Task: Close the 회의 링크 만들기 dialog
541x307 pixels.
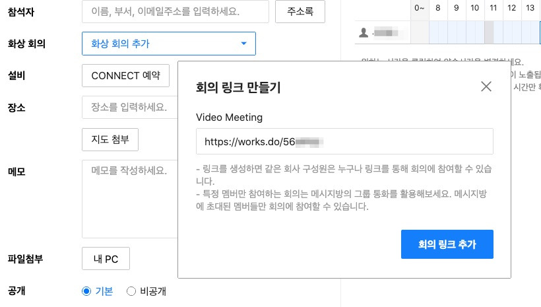Action: point(486,86)
